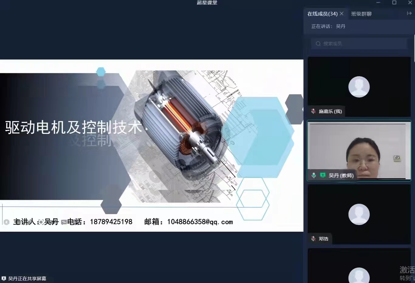The width and height of the screenshot is (415, 283).
Task: Collapse the sidebar using the arrow icon
Action: [x=409, y=13]
